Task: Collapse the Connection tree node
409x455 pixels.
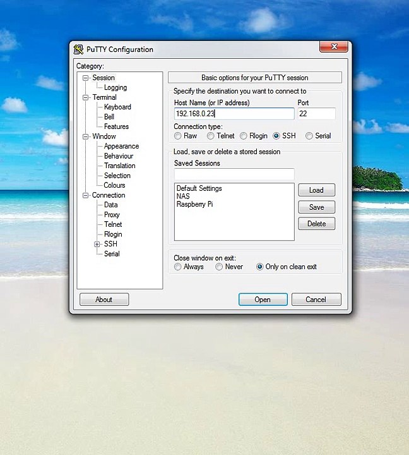Action: [x=85, y=195]
